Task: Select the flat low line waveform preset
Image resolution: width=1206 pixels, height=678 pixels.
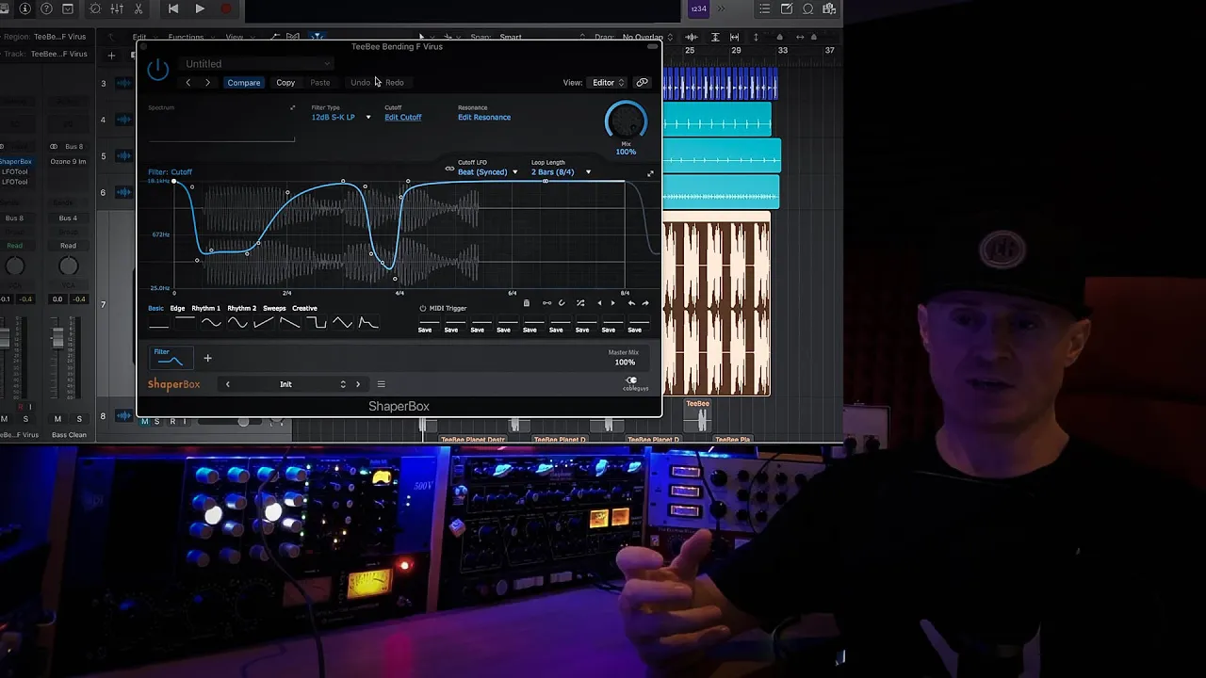Action: 158,324
